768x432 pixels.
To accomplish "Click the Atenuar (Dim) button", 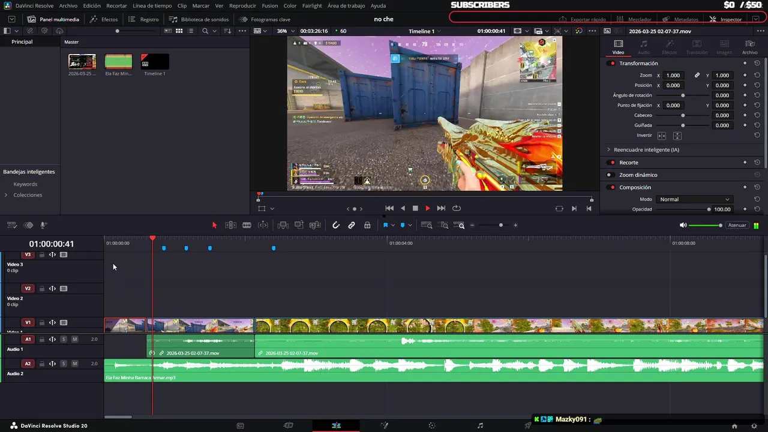I will click(x=737, y=225).
